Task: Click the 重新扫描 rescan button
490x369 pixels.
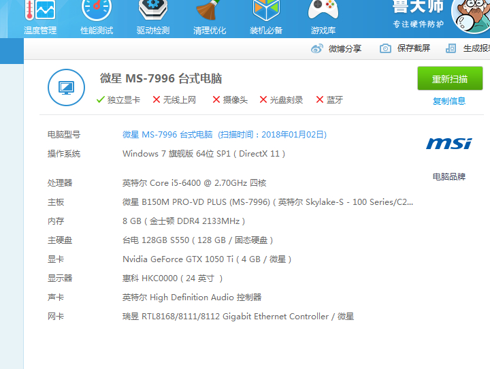Action: 450,78
